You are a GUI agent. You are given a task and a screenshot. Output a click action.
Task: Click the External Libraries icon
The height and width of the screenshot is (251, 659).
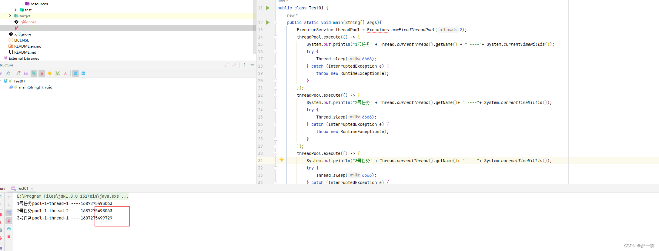[5, 58]
